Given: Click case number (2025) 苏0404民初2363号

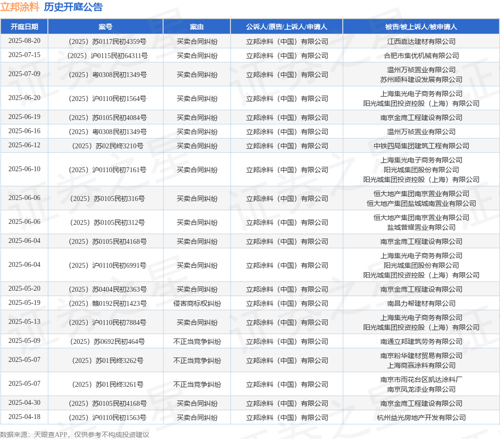Looking at the screenshot, I should pos(107,289).
